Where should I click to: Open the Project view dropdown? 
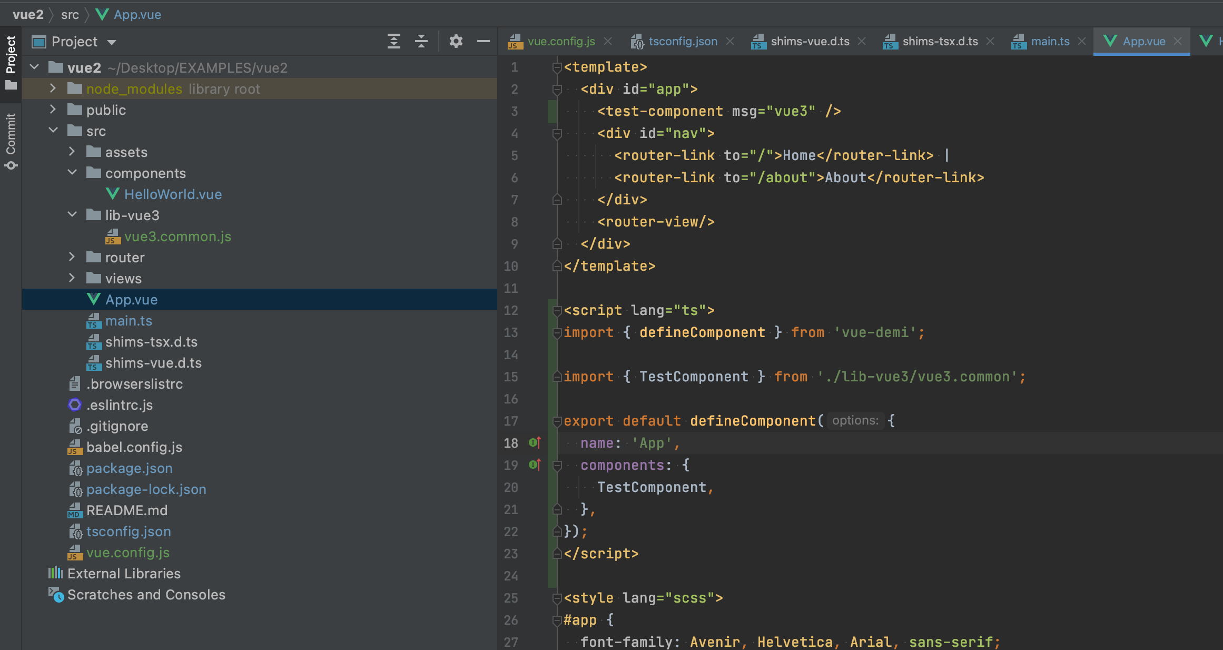[x=111, y=42]
